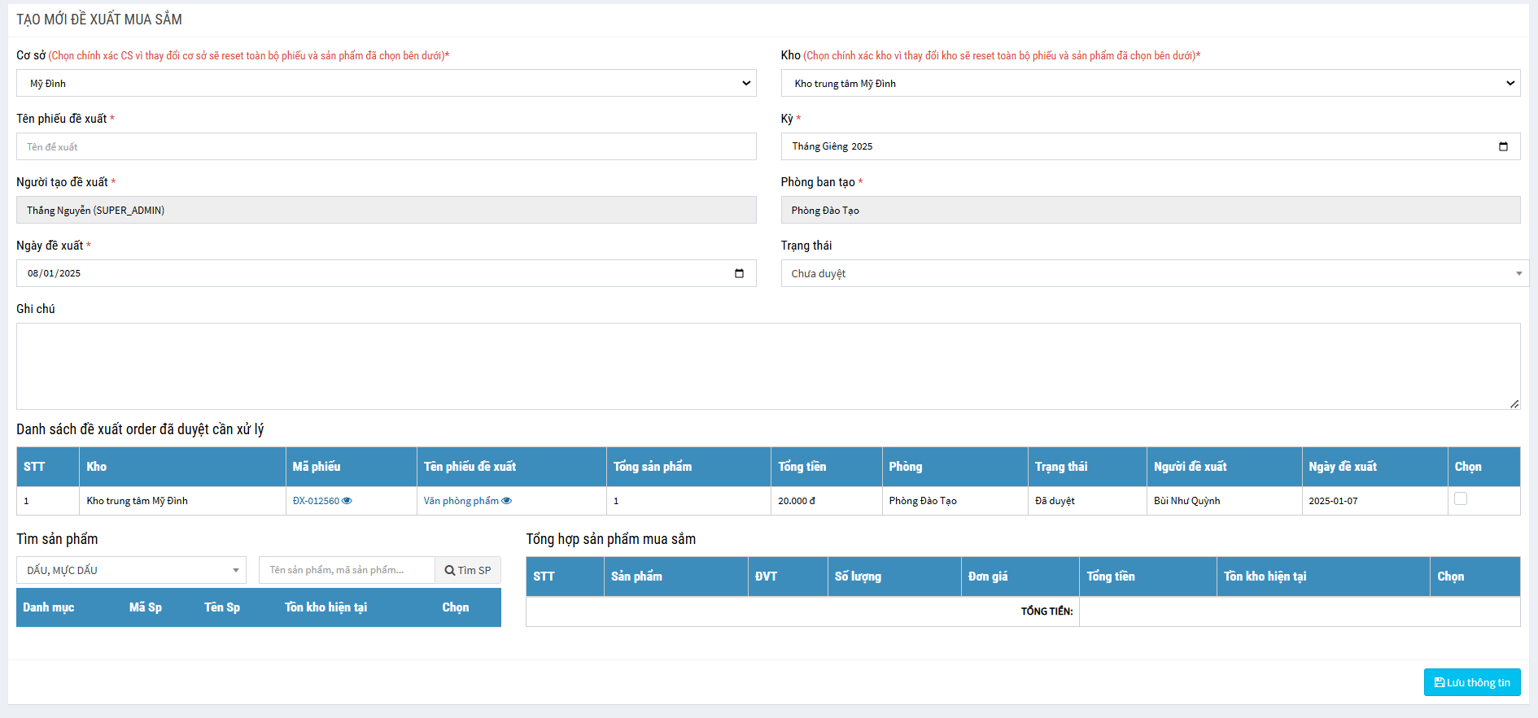Open the DẤU, MỰC DẤU category dropdown
Viewport: 1538px width, 718px height.
click(x=131, y=570)
